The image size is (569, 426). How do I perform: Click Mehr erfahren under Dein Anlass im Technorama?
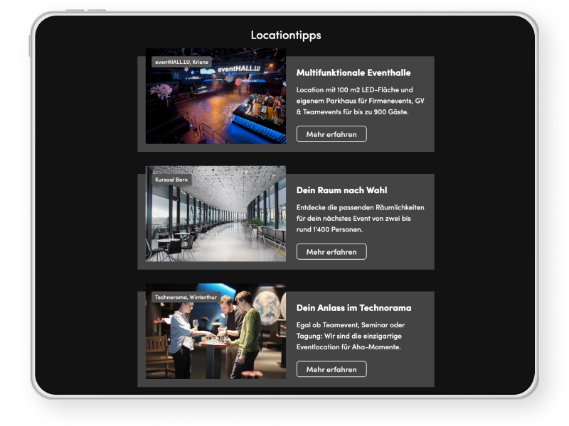tap(331, 369)
